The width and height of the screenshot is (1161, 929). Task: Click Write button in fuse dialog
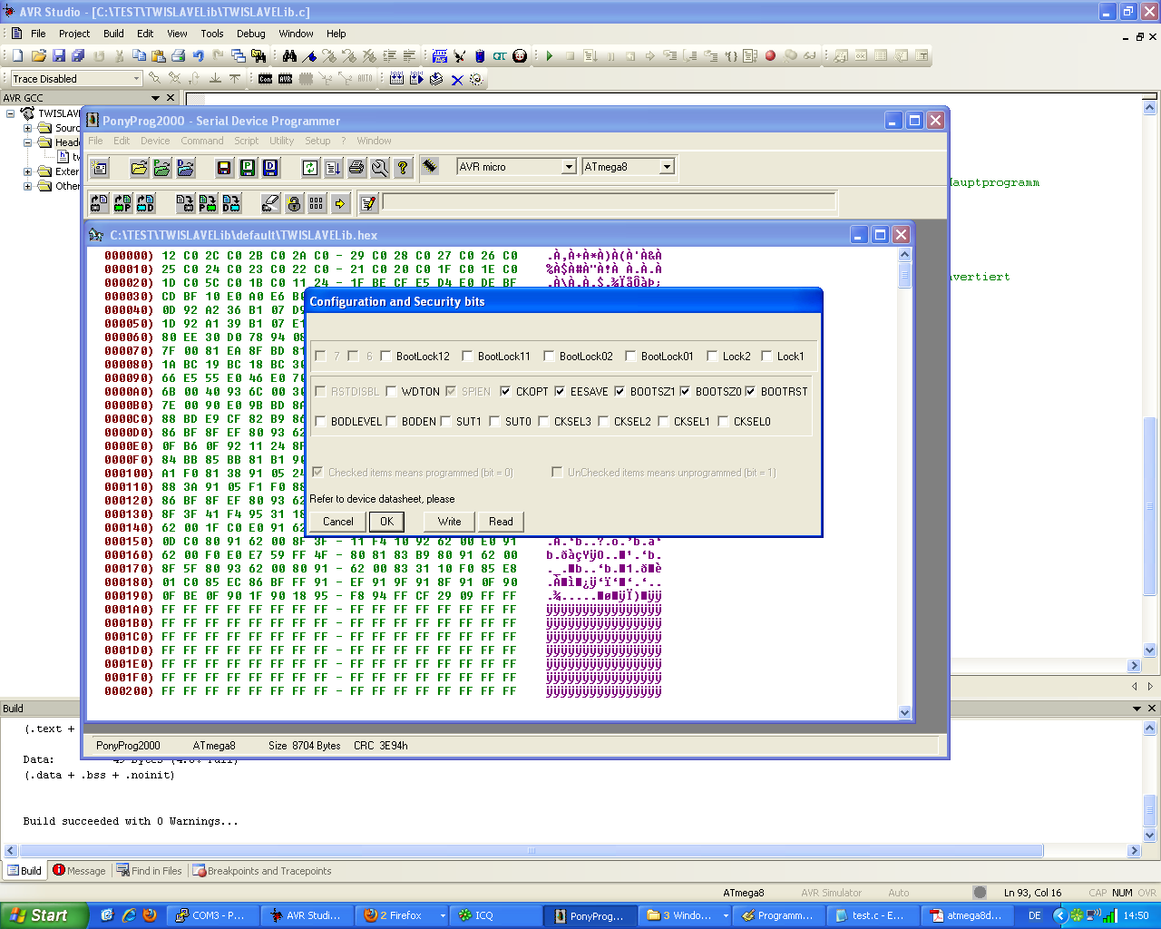point(450,522)
